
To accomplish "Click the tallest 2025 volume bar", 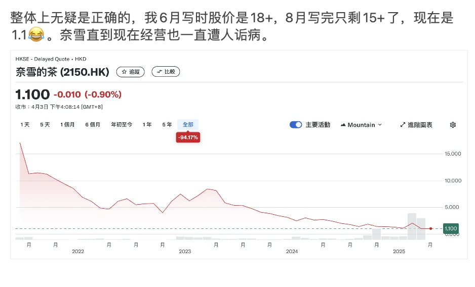I will point(412,226).
